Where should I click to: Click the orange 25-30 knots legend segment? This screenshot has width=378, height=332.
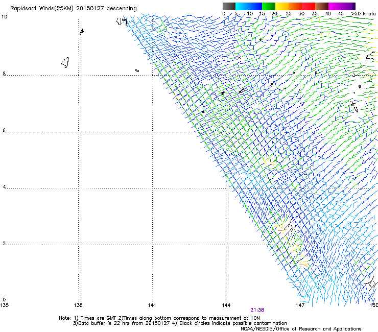click(x=295, y=6)
